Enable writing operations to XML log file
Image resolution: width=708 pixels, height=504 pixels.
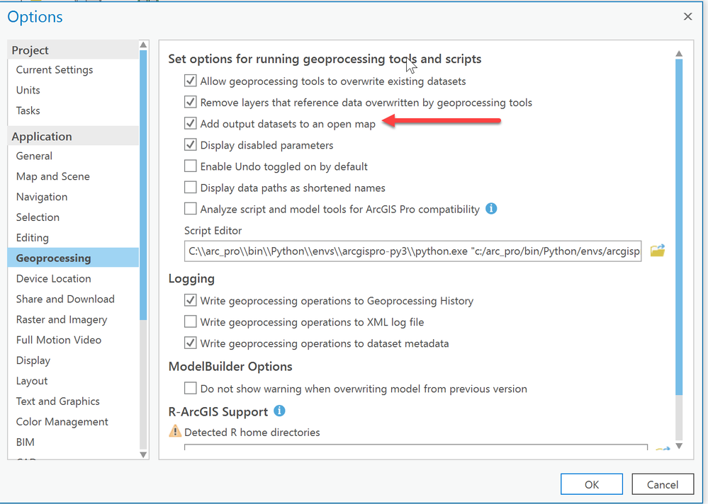(190, 322)
